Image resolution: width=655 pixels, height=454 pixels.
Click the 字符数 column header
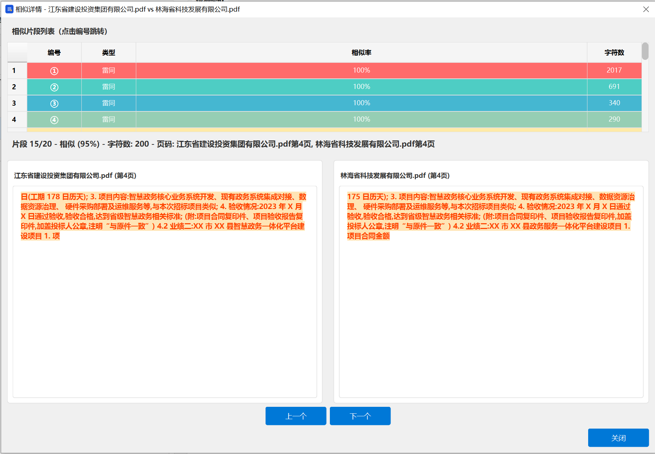tap(614, 53)
